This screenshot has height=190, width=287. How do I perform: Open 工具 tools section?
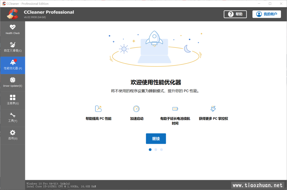[x=13, y=118]
